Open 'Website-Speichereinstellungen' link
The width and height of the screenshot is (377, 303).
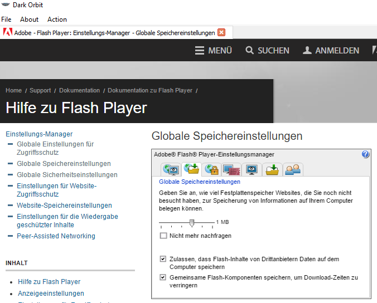click(64, 206)
